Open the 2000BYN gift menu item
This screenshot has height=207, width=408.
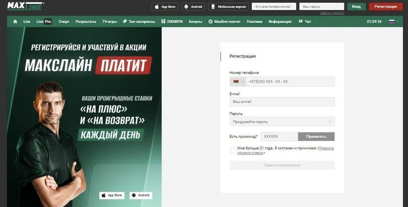coord(172,22)
